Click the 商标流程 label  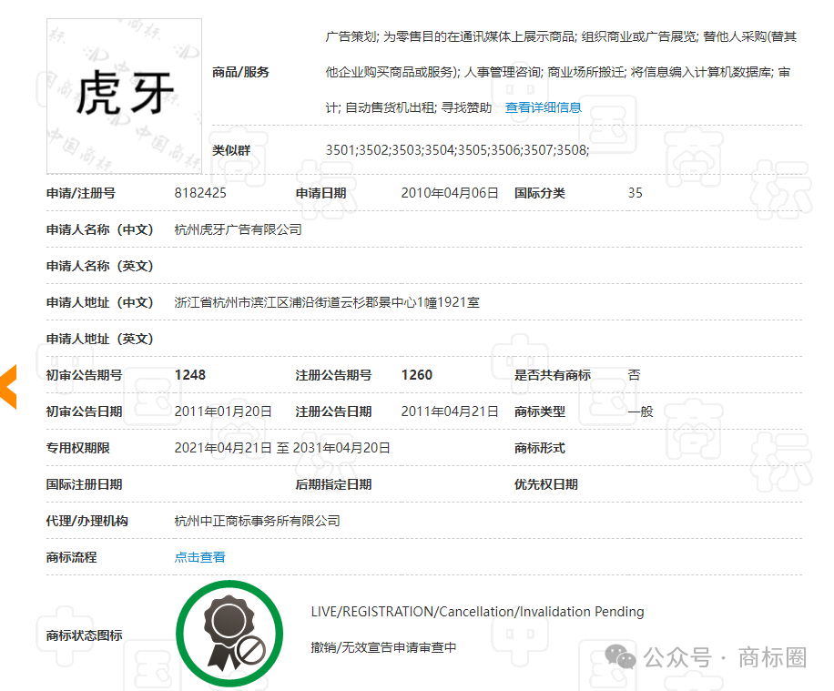tap(71, 557)
